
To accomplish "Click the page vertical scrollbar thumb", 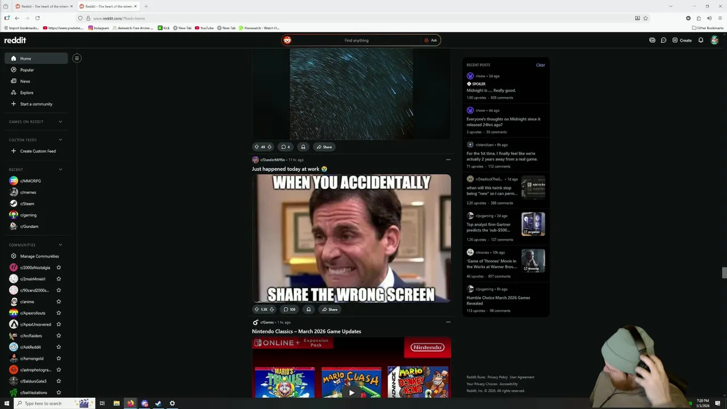I will tap(724, 273).
